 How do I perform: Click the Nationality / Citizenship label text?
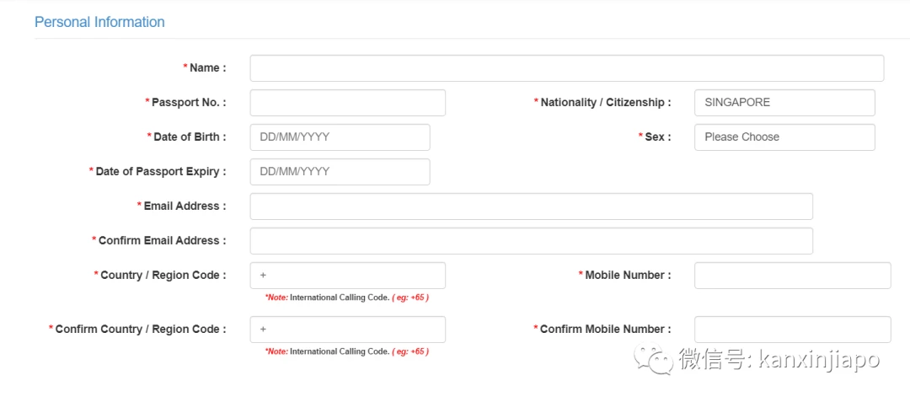pos(602,103)
